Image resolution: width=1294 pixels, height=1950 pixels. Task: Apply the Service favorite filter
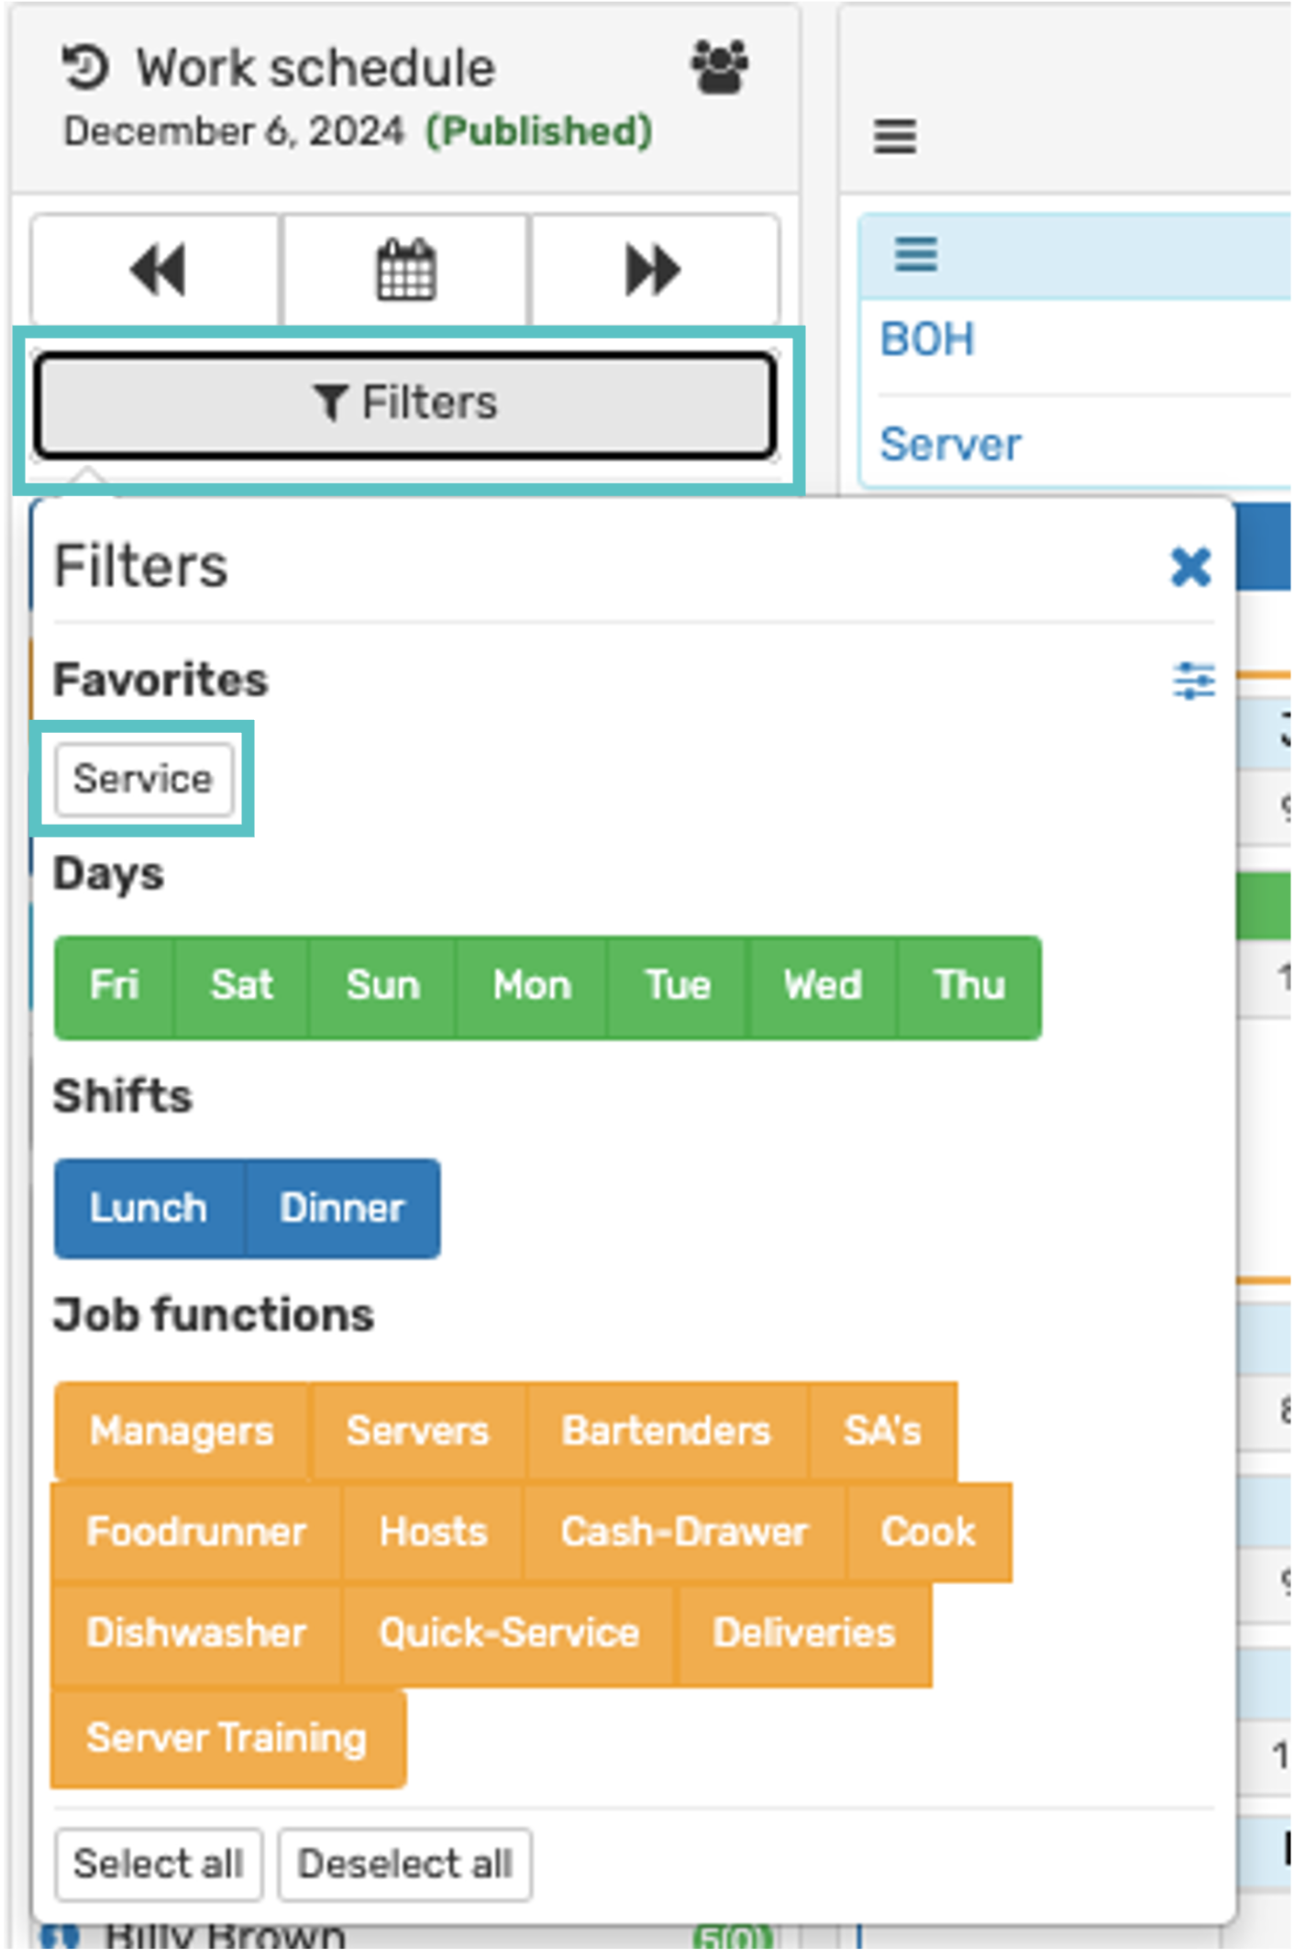[143, 779]
